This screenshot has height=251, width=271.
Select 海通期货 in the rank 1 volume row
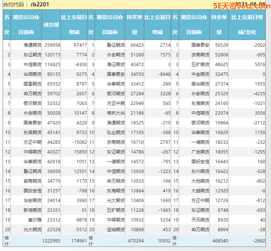click(x=31, y=45)
